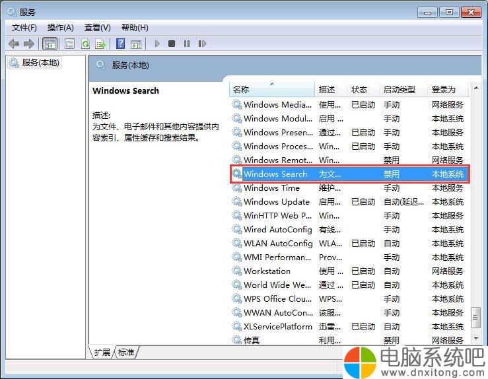
Task: Click gear icon of Windows Time row
Action: click(237, 188)
